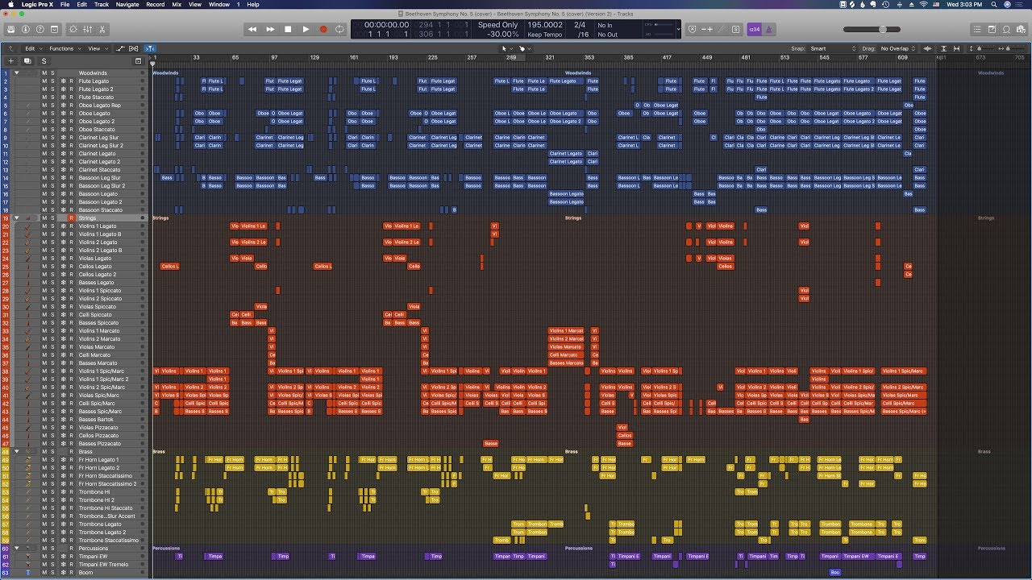Screen dimensions: 1032x580
Task: Collapse the Woodwinds track stack
Action: pos(16,72)
